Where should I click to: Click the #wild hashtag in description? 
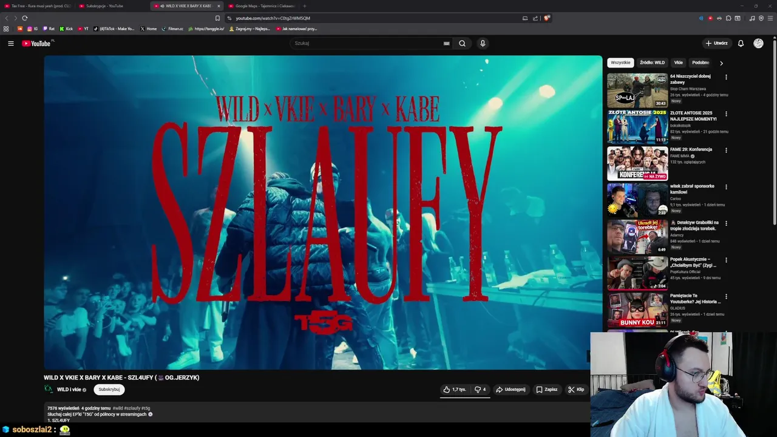[118, 408]
